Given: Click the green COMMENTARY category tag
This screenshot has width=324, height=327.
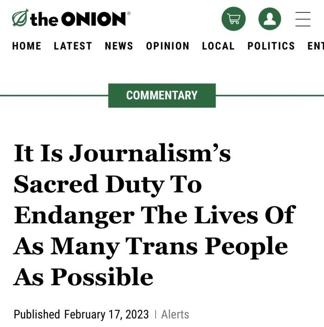Looking at the screenshot, I should (x=162, y=95).
